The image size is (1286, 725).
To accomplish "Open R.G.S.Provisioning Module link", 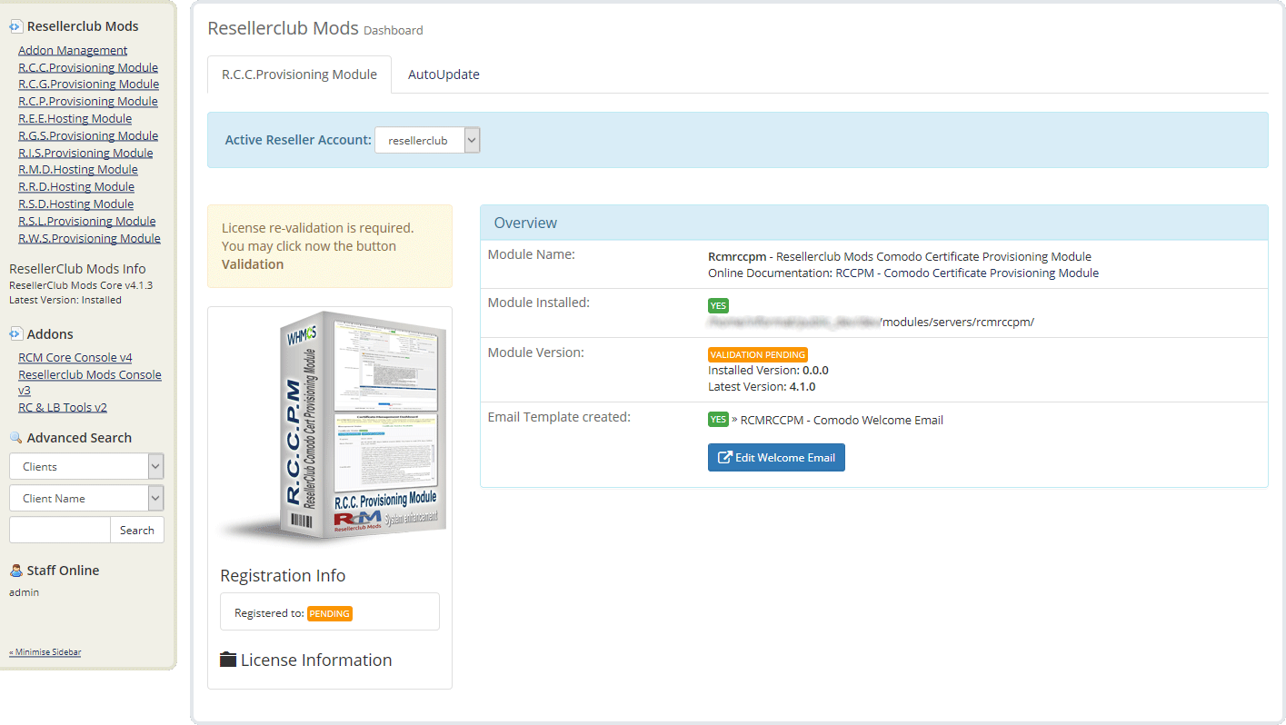I will pos(88,135).
